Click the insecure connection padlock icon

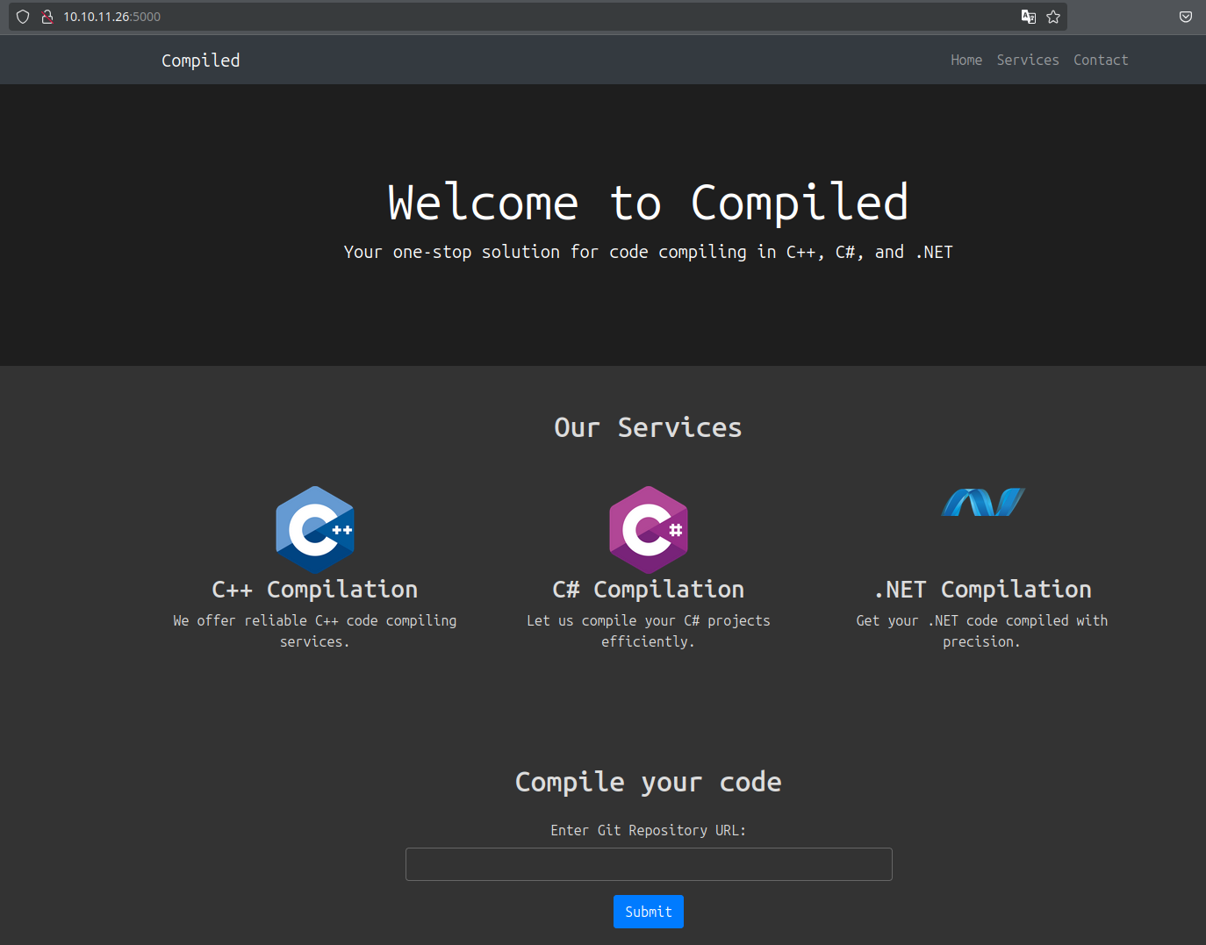coord(47,17)
